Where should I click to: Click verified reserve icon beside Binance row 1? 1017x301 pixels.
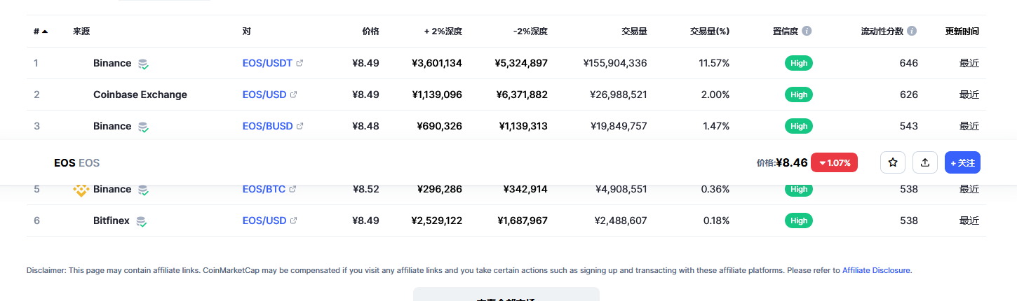click(x=143, y=64)
